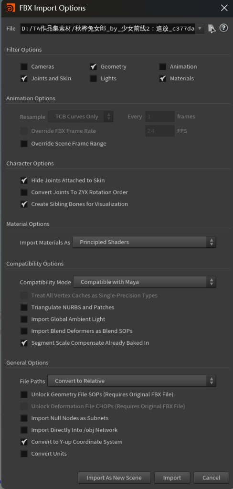
Task: Expand the File Paths Convert to Relative dropdown
Action: 132,381
